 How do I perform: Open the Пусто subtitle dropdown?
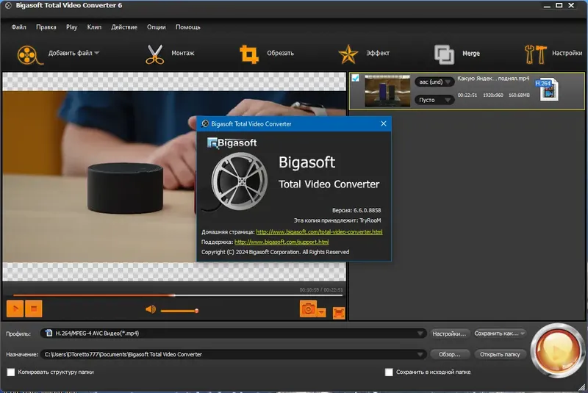coord(434,100)
